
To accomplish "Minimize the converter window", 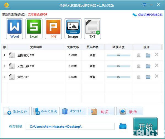I will [x=151, y=5].
